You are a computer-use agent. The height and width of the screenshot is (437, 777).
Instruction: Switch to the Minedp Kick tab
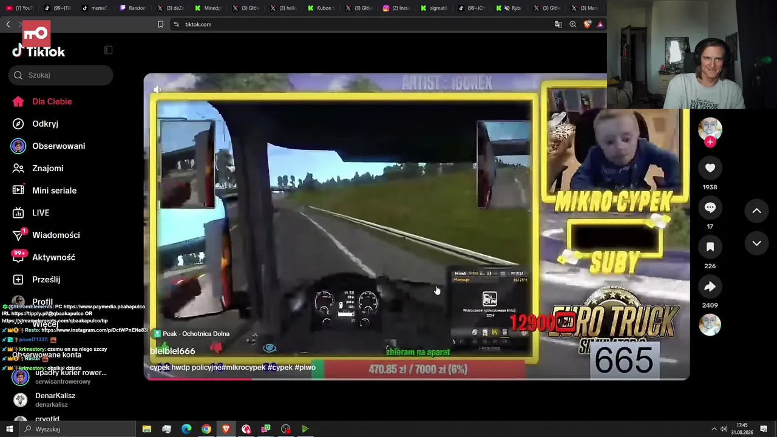(x=208, y=8)
